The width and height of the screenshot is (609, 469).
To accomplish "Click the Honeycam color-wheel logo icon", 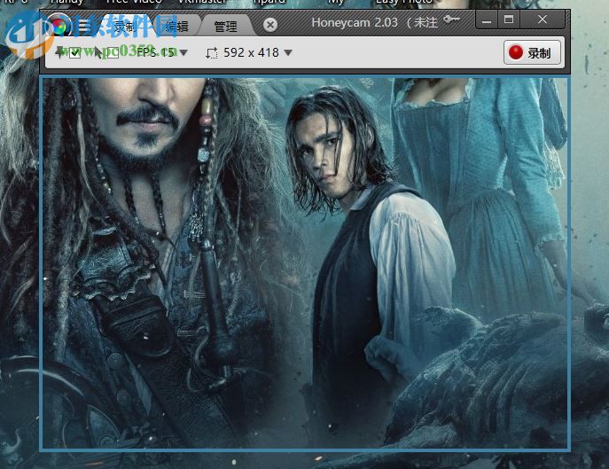I will tap(59, 26).
